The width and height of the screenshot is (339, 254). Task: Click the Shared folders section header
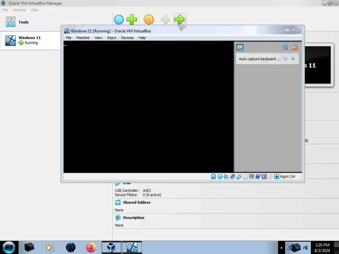[x=137, y=202]
